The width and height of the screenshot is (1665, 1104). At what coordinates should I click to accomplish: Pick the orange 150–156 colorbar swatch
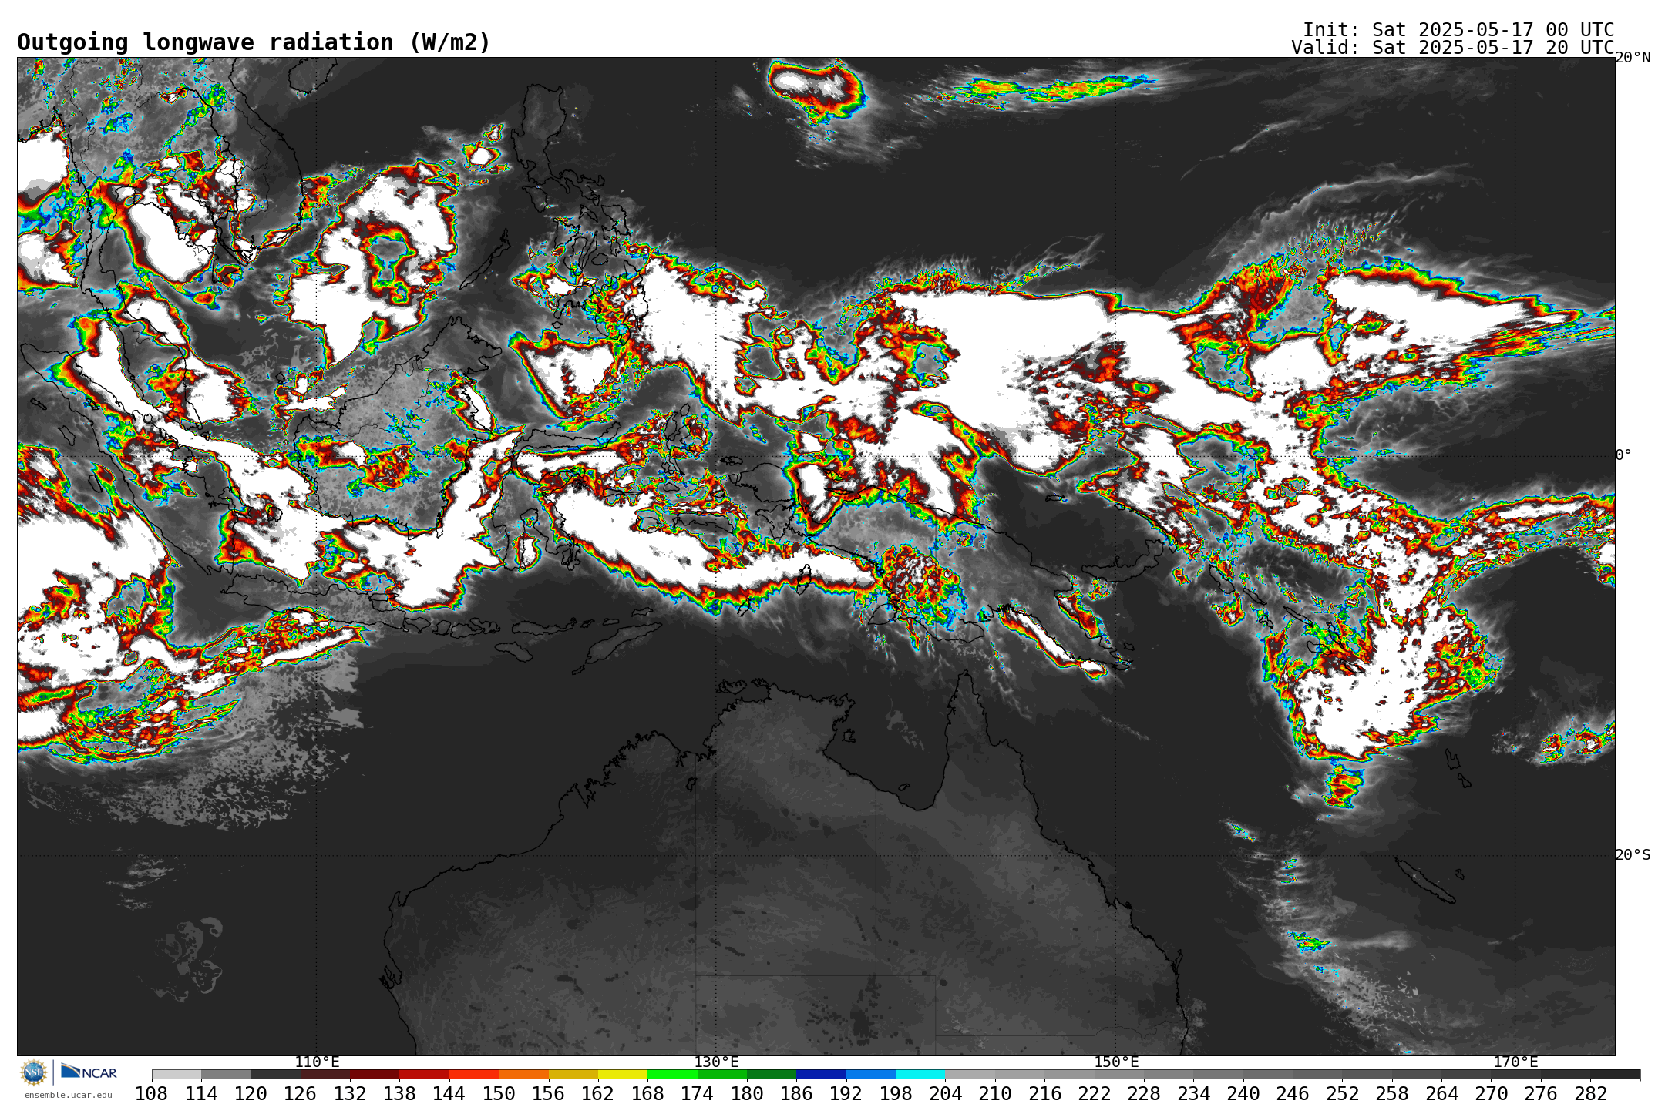[x=523, y=1074]
